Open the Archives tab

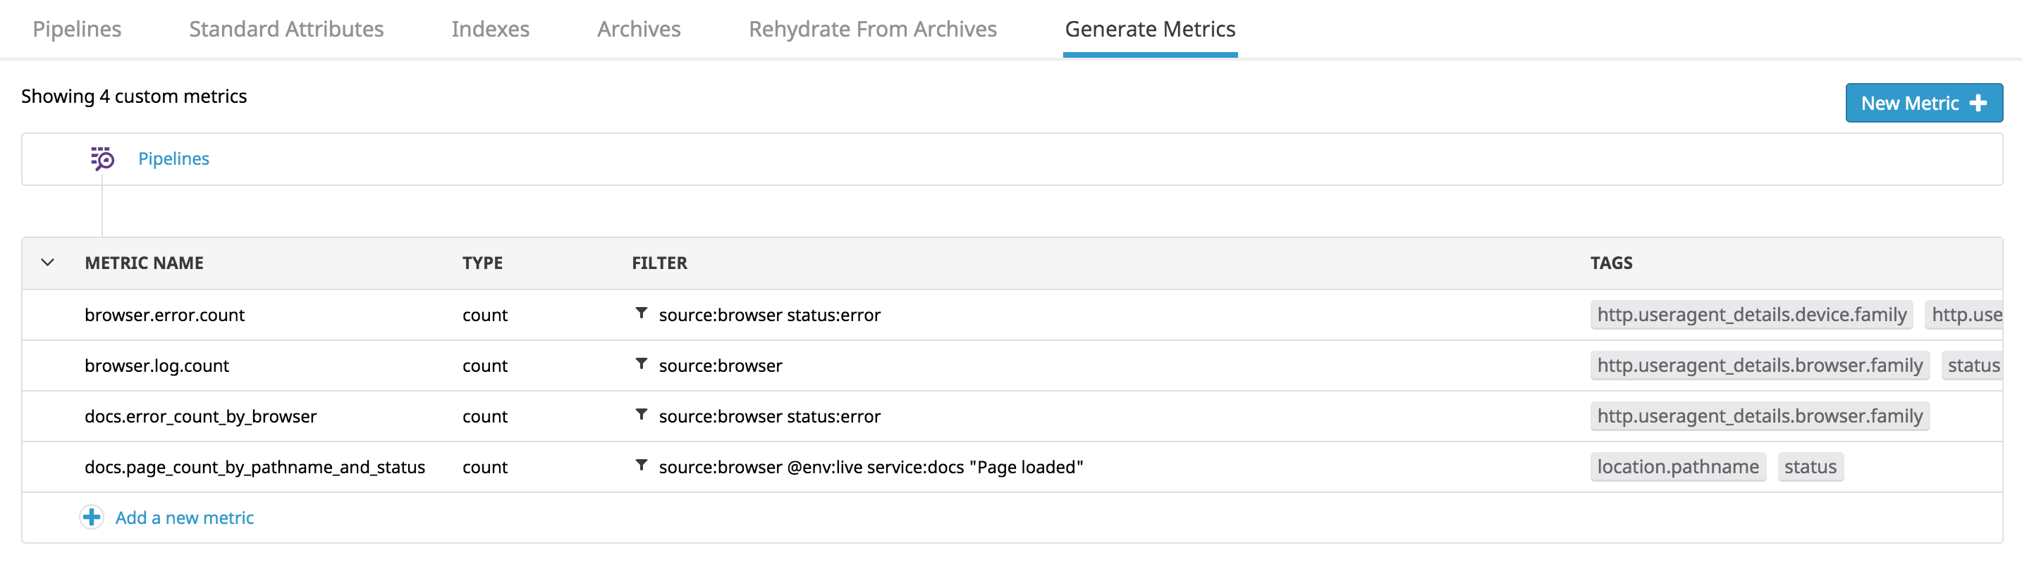(x=638, y=29)
